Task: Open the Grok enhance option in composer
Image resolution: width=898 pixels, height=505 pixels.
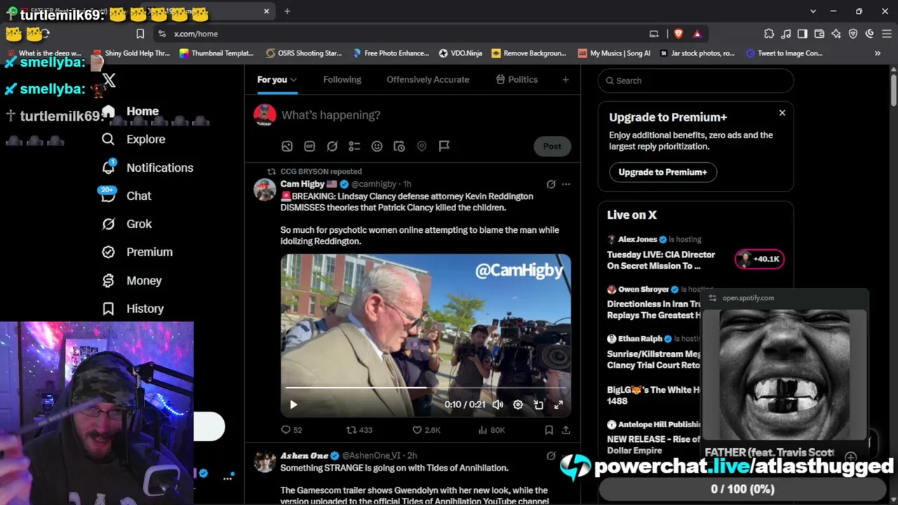Action: coord(332,146)
